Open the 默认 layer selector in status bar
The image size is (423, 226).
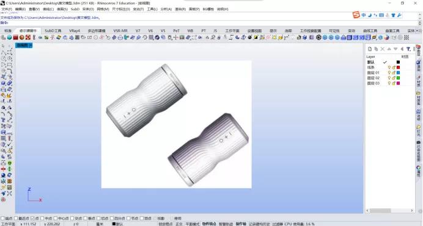click(118, 224)
